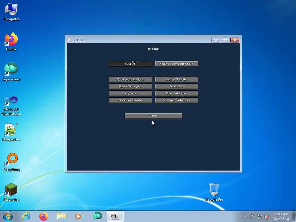Launch Internet Explorer from the taskbar
Image resolution: width=296 pixels, height=222 pixels.
click(26, 216)
